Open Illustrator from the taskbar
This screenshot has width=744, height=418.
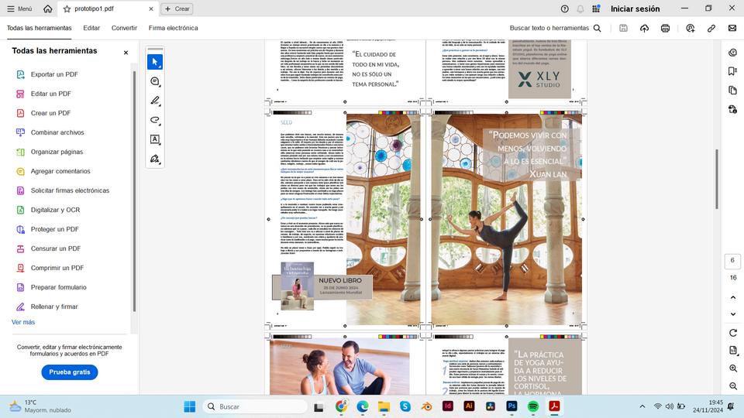469,406
